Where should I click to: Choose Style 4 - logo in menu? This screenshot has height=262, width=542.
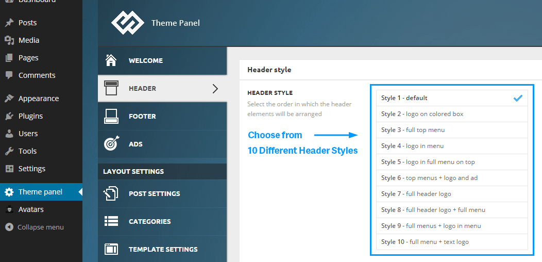pyautogui.click(x=452, y=146)
